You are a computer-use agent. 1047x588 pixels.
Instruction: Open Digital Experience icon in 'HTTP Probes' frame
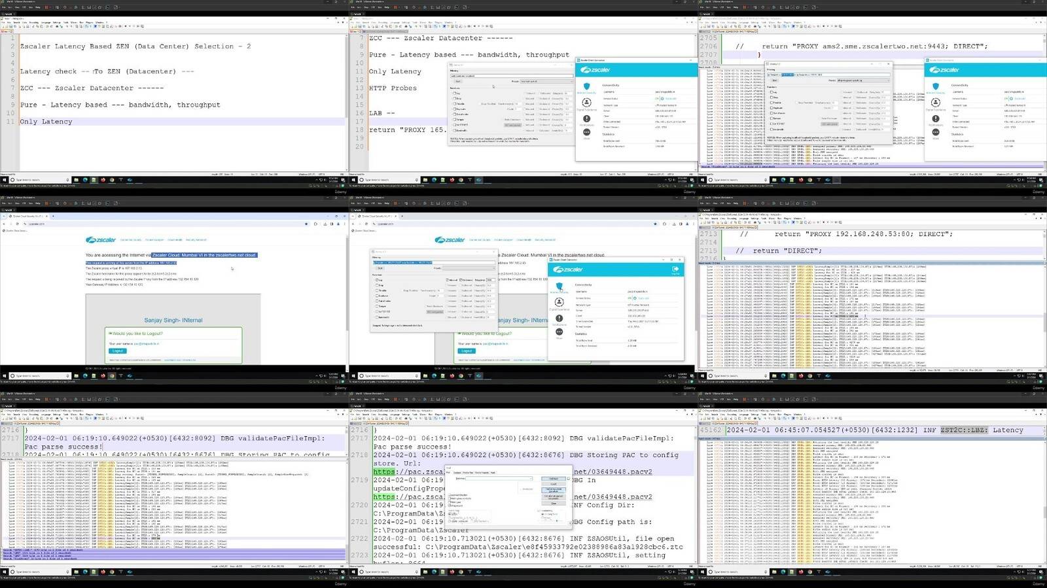(586, 104)
